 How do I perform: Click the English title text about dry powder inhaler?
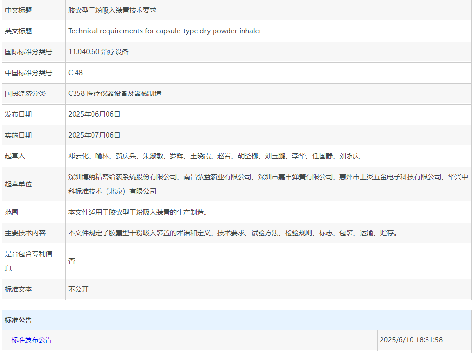165,31
